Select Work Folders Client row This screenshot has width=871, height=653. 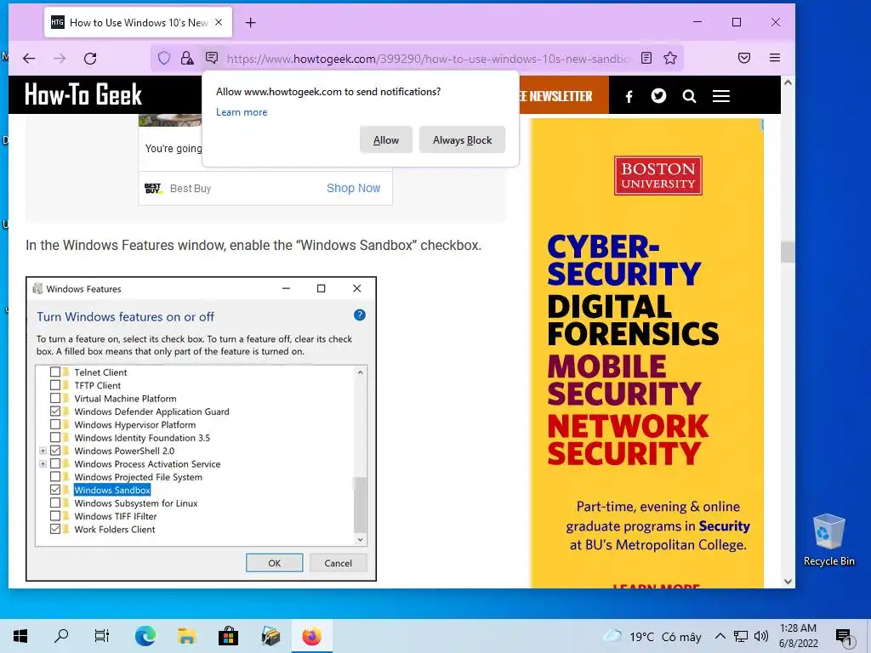(x=115, y=529)
